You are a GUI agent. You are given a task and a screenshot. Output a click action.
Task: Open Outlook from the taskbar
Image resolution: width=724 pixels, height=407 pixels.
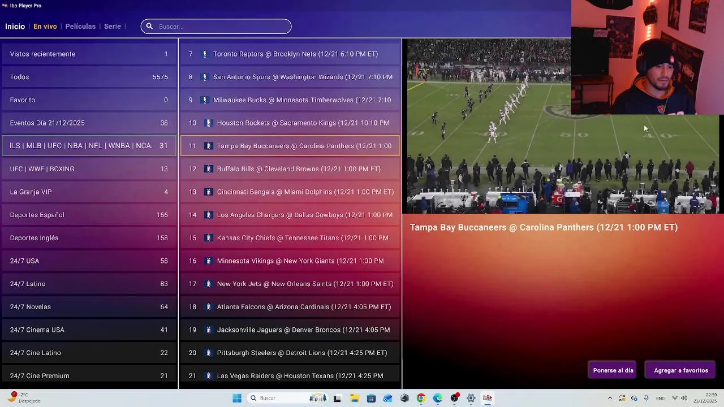(x=387, y=399)
